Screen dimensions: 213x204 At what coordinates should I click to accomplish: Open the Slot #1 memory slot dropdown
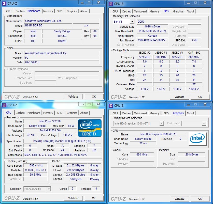pos(132,22)
